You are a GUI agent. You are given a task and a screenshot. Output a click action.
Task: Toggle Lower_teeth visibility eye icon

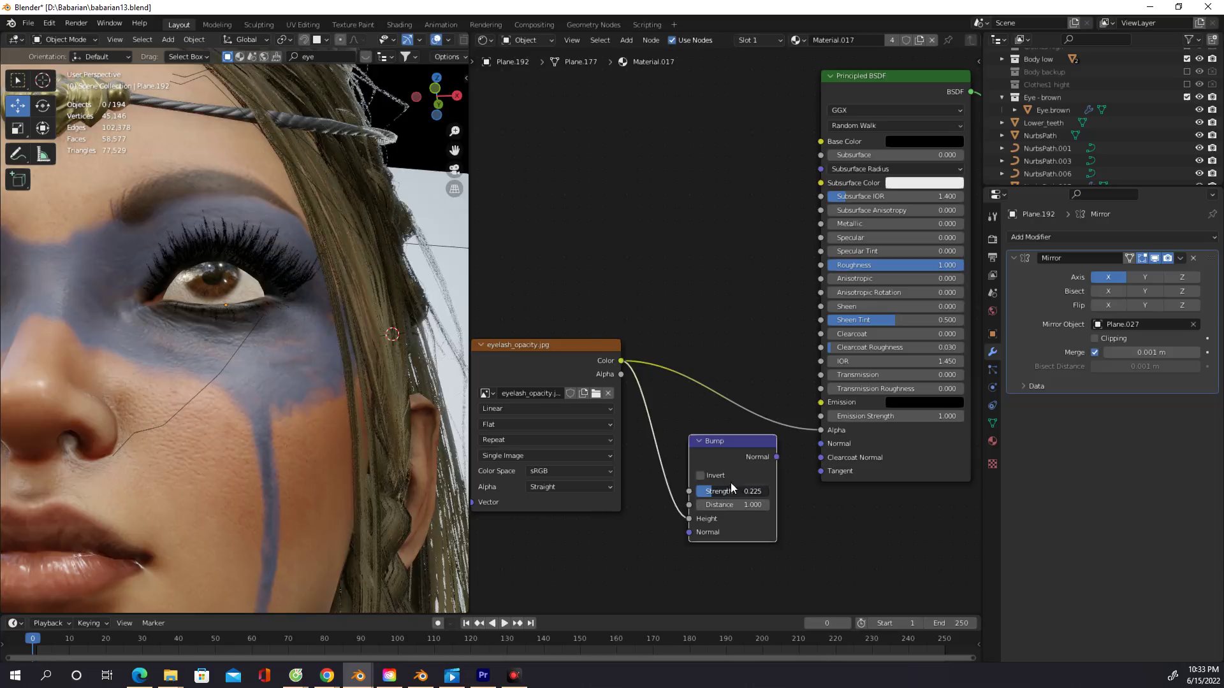[1199, 122]
